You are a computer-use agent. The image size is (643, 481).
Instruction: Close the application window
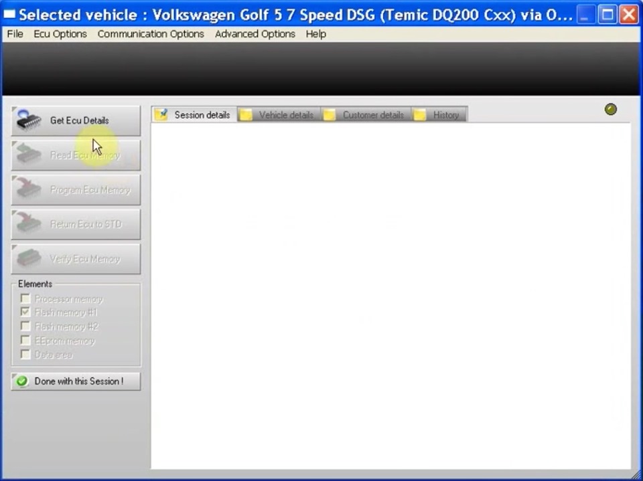(629, 15)
